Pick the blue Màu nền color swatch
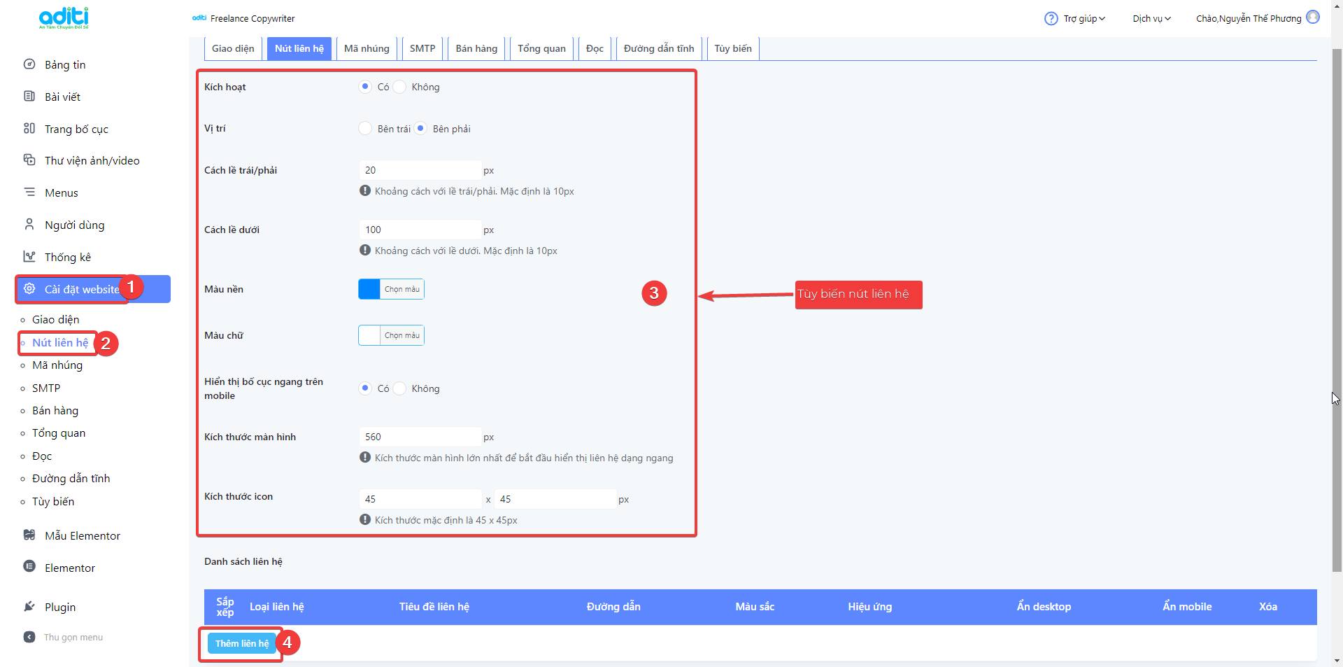1343x667 pixels. 369,289
